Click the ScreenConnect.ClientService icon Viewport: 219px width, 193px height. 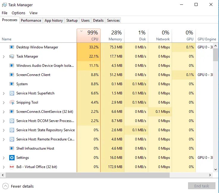12,111
